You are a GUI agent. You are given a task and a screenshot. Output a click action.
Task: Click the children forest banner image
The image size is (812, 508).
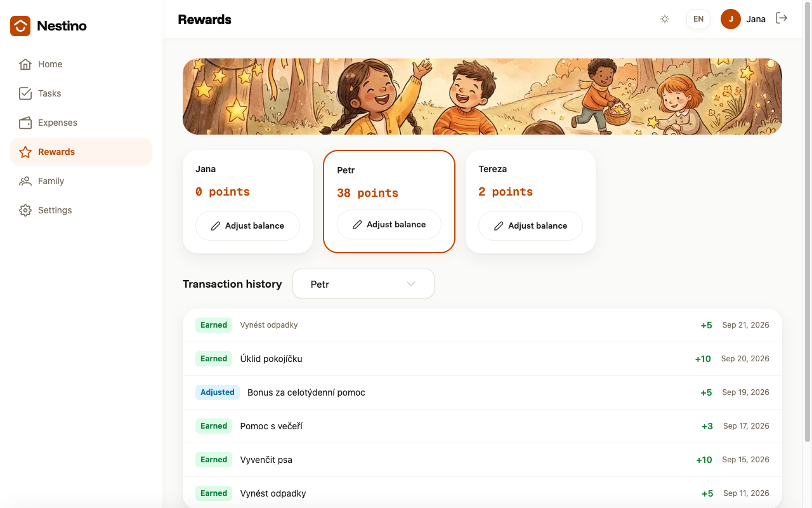pyautogui.click(x=482, y=97)
